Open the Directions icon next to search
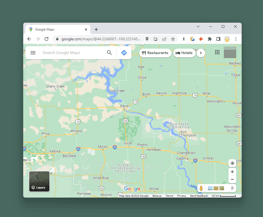This screenshot has width=263, height=217. [x=124, y=53]
